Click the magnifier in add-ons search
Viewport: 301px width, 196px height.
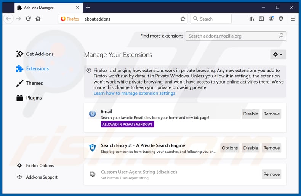[x=281, y=36]
